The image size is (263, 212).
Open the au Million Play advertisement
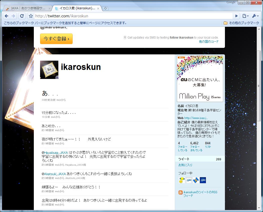point(200,79)
